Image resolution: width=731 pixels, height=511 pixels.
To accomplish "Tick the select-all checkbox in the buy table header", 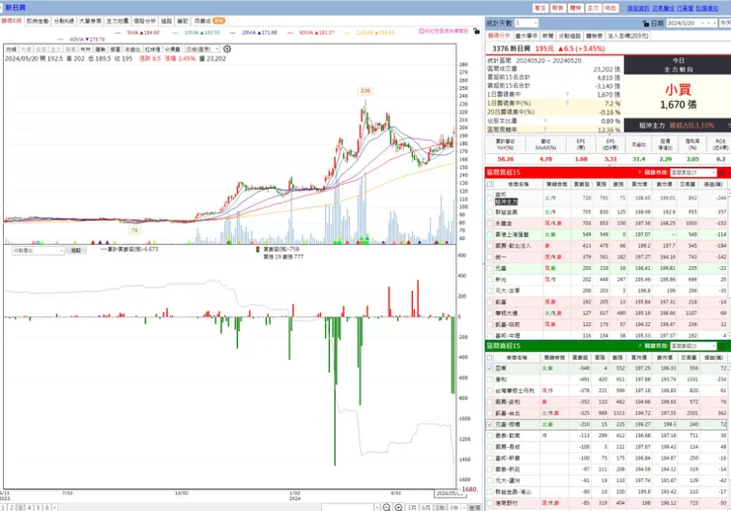I will [x=490, y=184].
